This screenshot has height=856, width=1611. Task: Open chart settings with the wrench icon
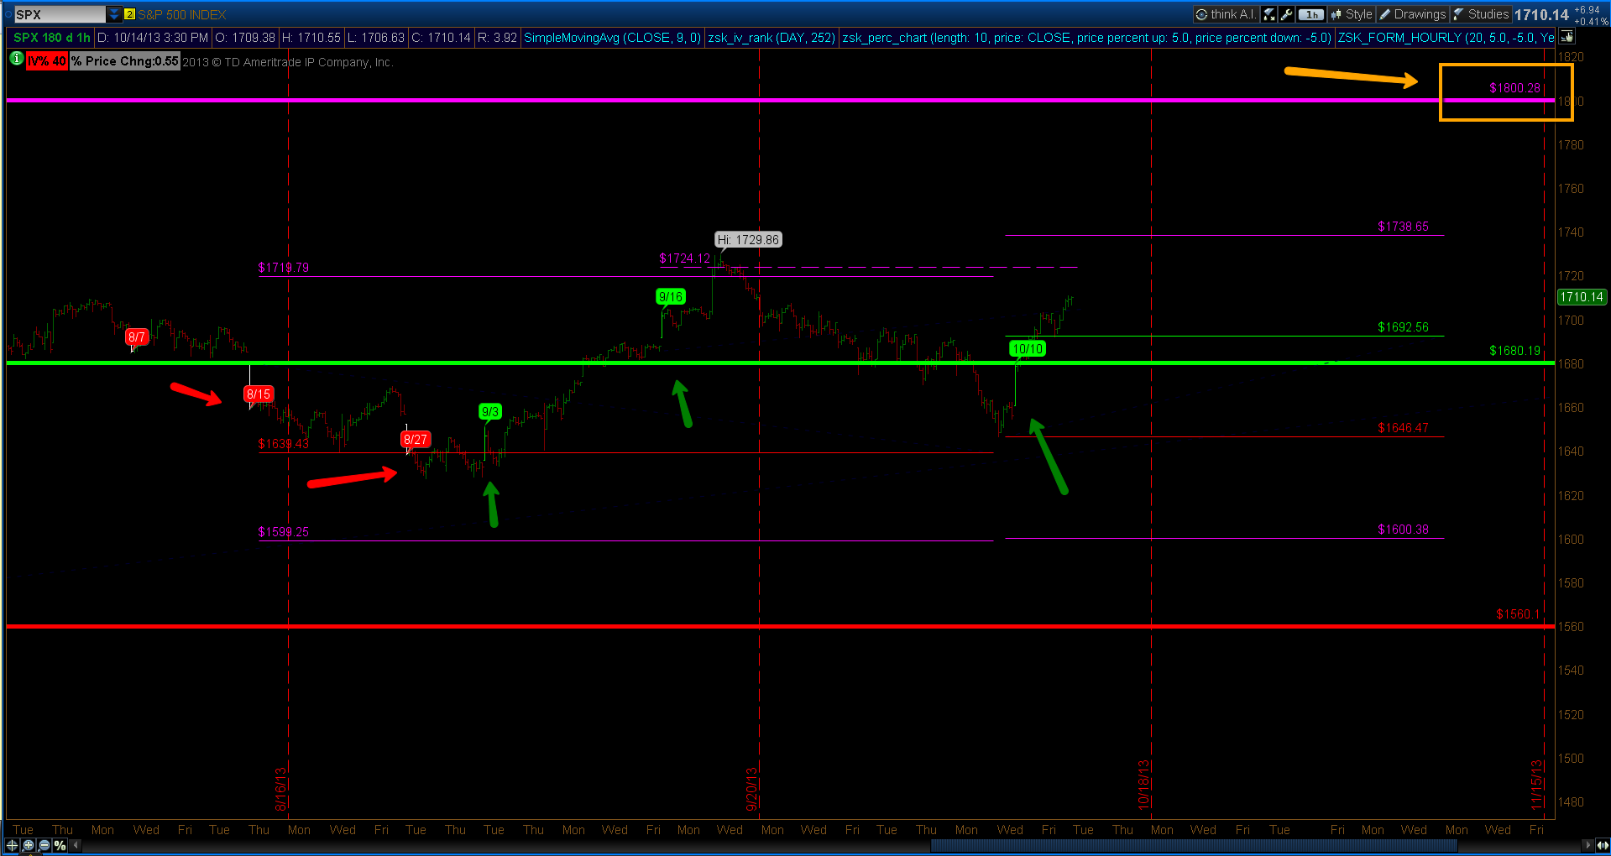pyautogui.click(x=1285, y=13)
